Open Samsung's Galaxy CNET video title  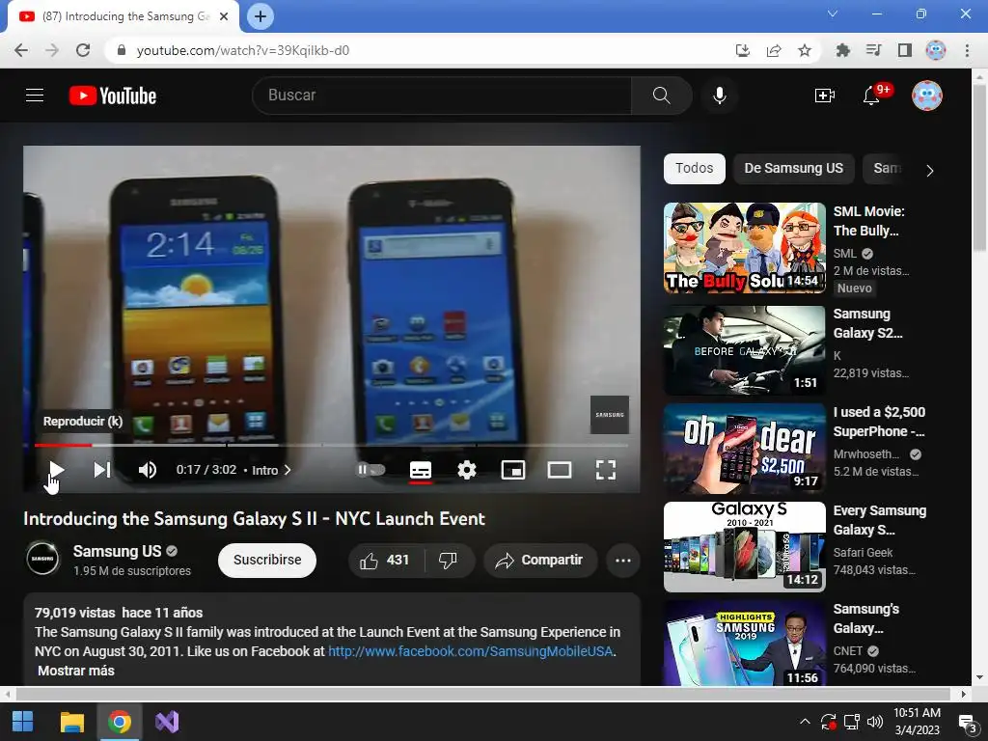pos(866,618)
